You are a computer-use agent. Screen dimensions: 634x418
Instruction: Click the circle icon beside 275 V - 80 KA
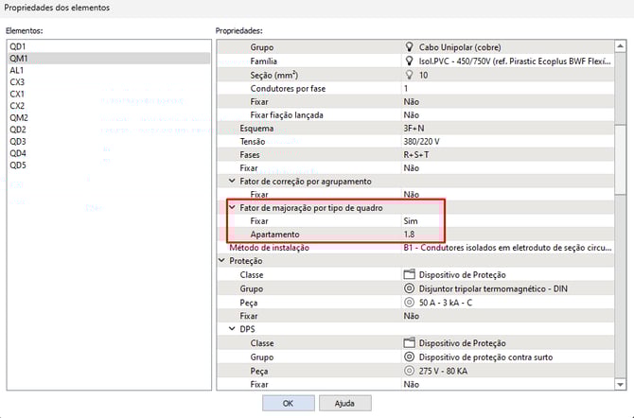(410, 371)
